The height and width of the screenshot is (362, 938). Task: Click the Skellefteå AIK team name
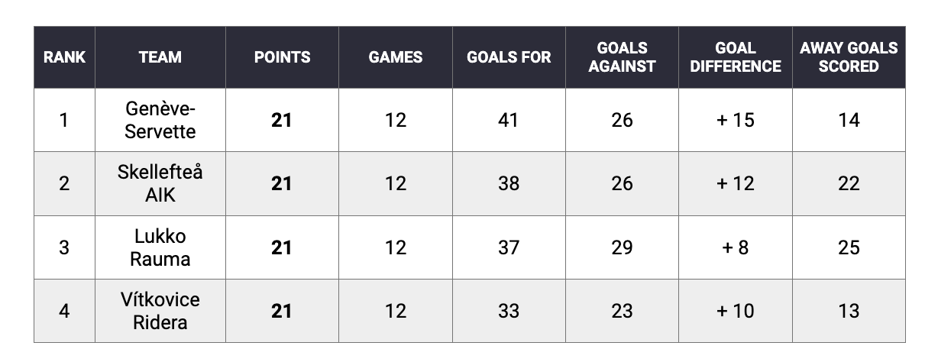pos(160,183)
